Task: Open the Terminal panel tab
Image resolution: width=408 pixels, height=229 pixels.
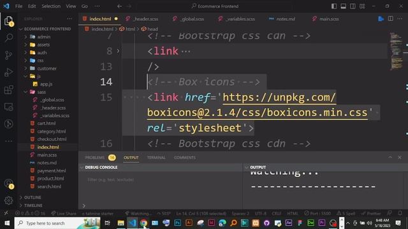Action: (156, 158)
